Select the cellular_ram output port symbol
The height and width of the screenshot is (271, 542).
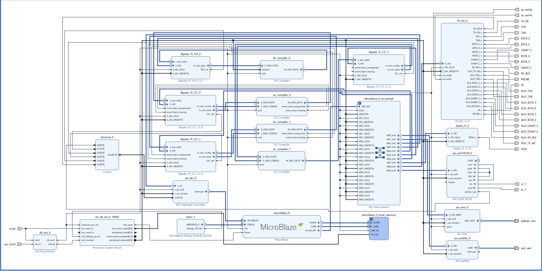517,221
